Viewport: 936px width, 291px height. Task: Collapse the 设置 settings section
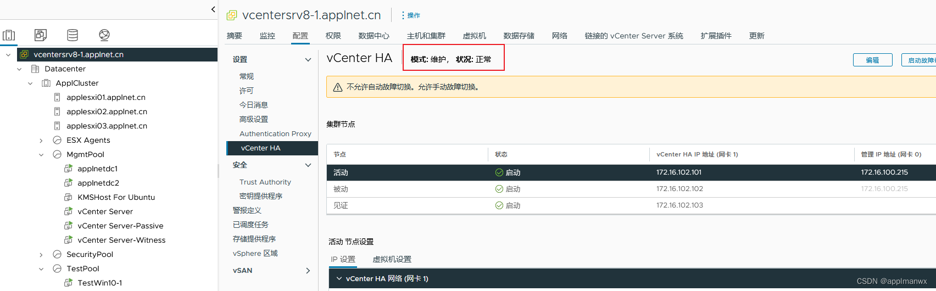pyautogui.click(x=308, y=59)
